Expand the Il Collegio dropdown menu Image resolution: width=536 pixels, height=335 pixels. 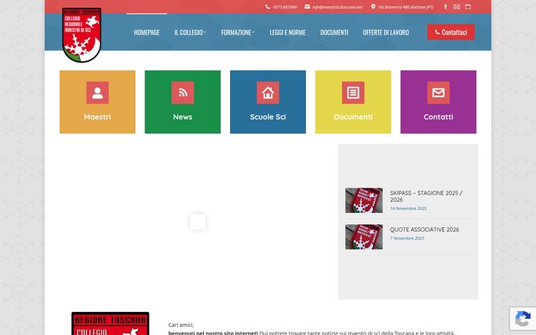pos(190,33)
